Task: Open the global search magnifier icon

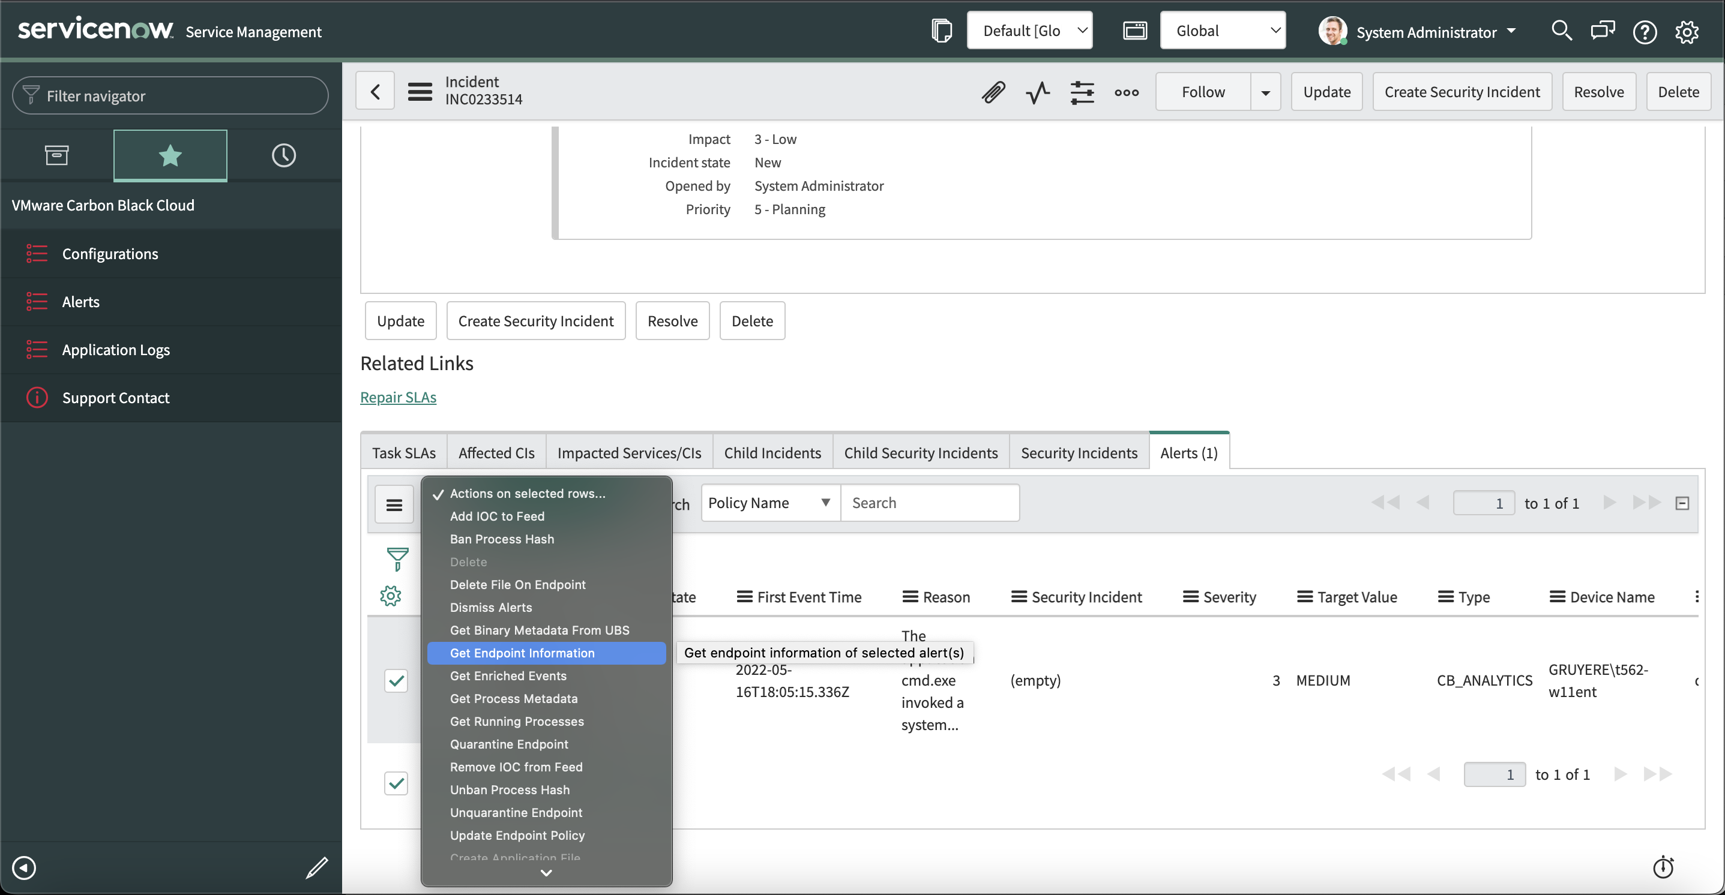Action: pos(1562,31)
